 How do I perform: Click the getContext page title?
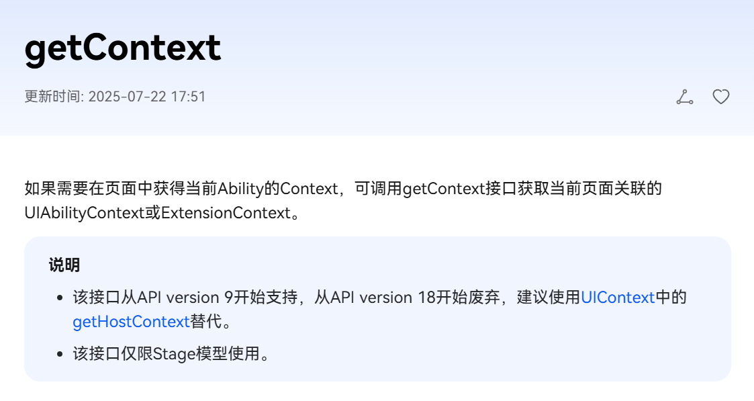coord(122,48)
